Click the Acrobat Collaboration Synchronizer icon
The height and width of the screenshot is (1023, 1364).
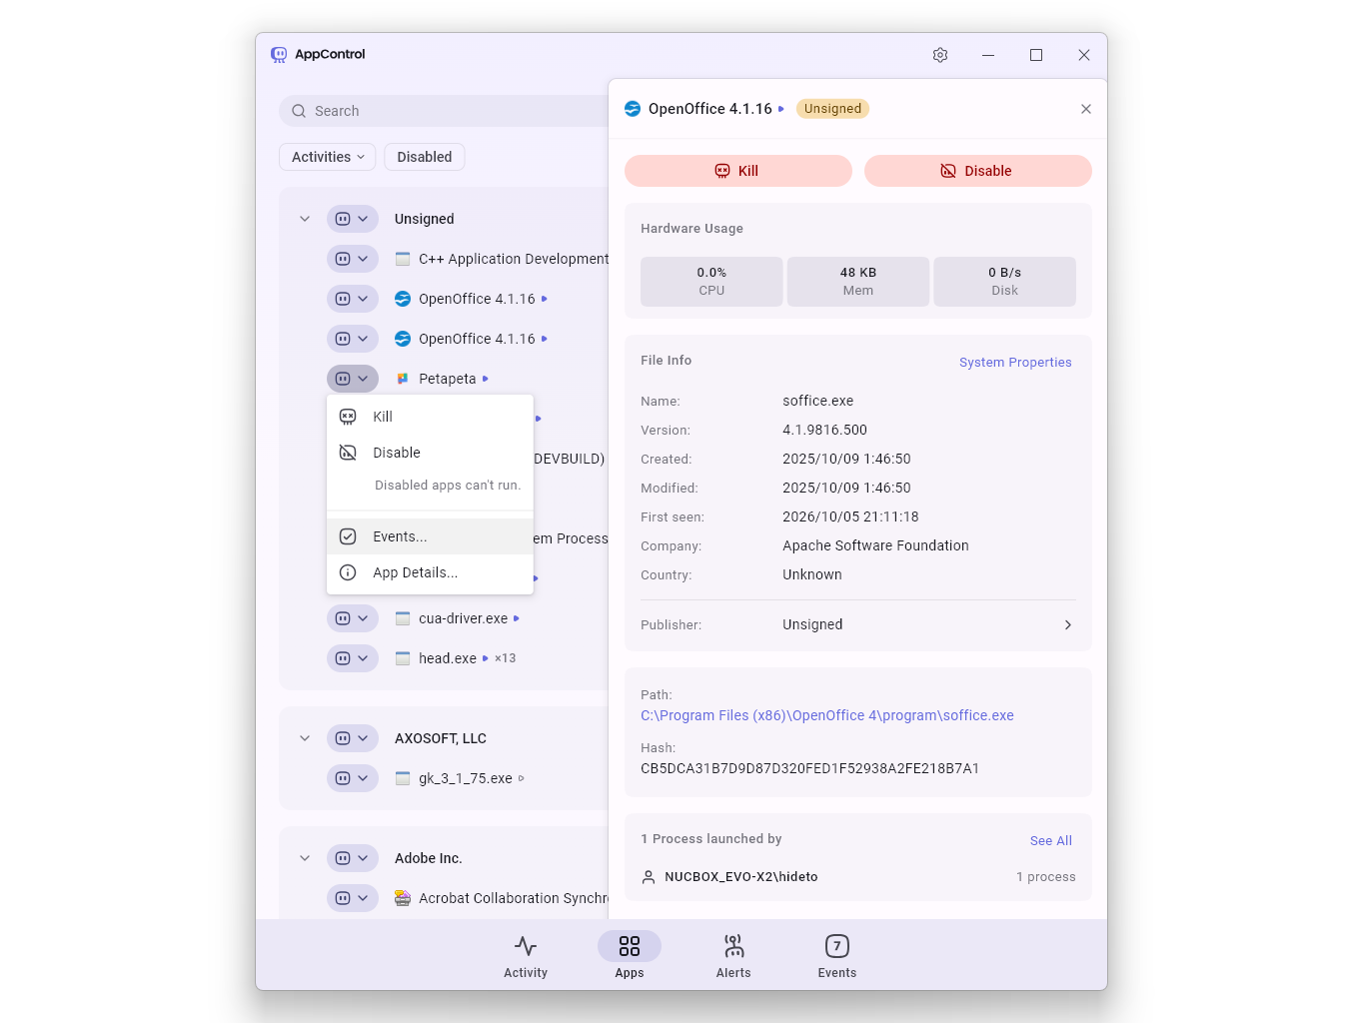pos(403,898)
